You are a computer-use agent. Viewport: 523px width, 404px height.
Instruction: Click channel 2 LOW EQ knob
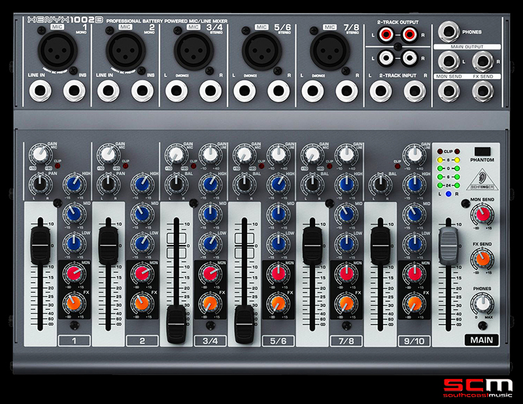(x=143, y=244)
